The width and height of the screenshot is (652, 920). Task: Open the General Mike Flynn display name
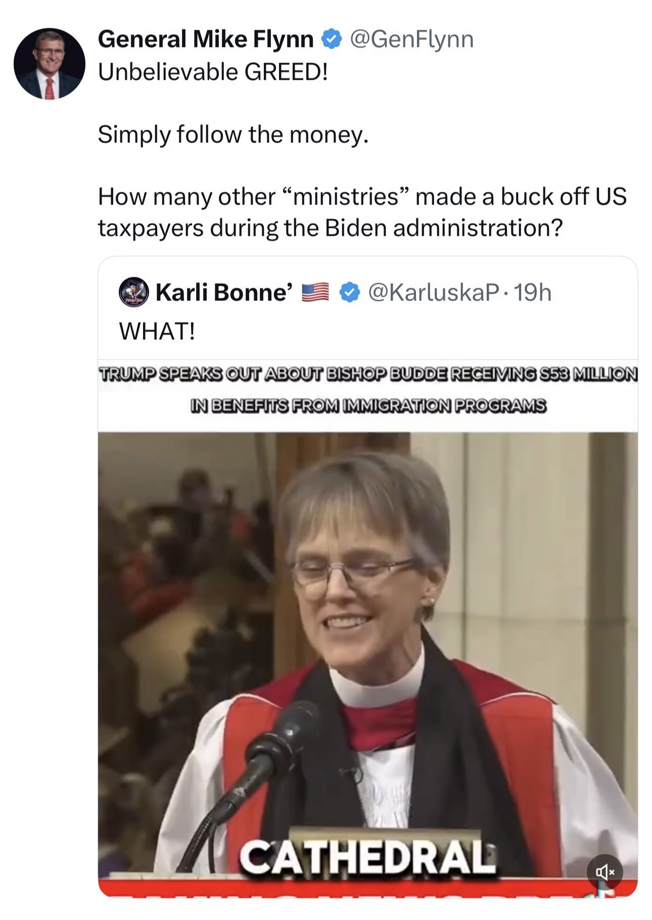205,39
